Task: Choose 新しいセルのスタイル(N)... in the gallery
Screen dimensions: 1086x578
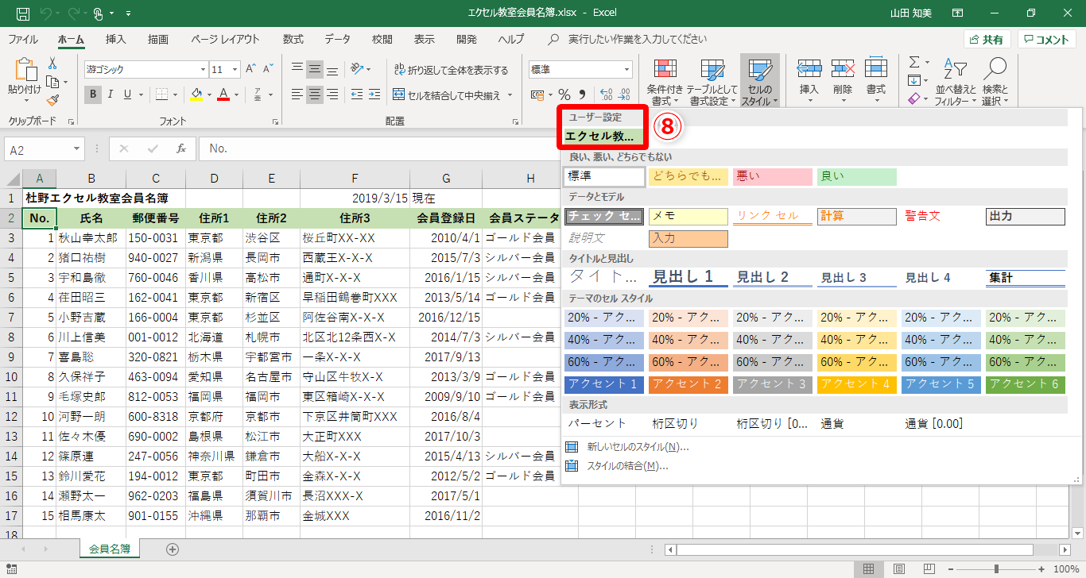Action: click(x=626, y=447)
